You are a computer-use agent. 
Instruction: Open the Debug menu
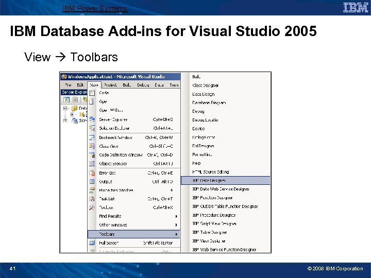click(x=143, y=85)
